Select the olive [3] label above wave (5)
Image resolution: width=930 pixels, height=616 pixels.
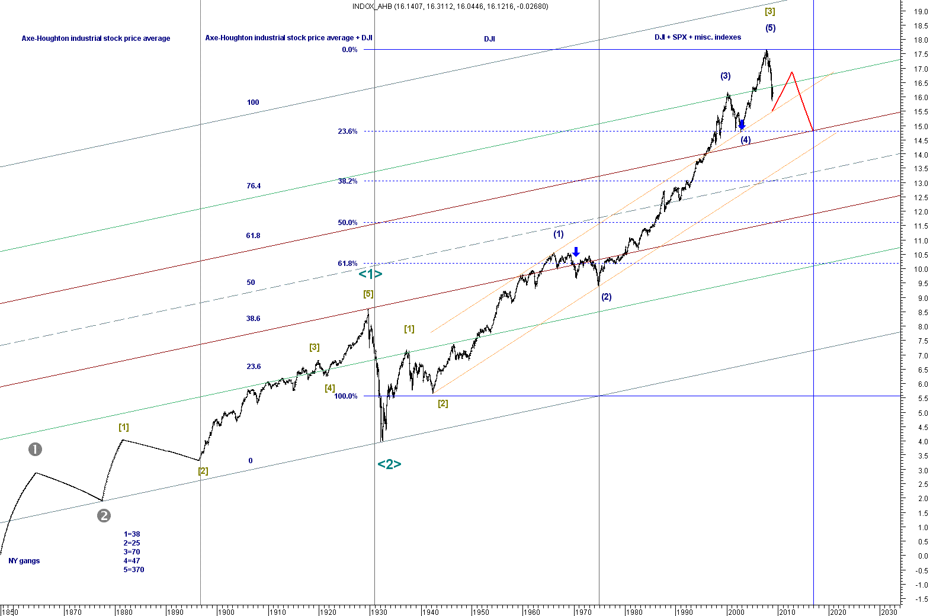[x=770, y=11]
